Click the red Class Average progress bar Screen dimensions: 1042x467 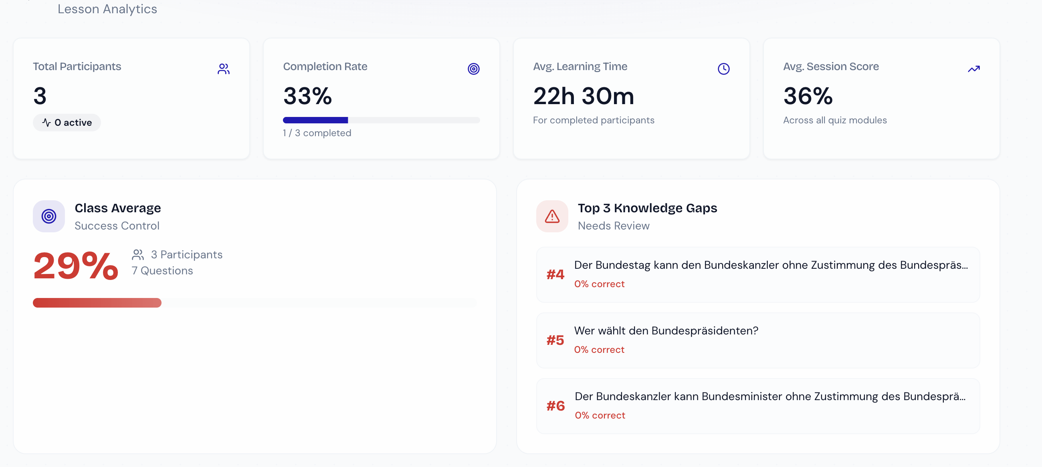(97, 302)
